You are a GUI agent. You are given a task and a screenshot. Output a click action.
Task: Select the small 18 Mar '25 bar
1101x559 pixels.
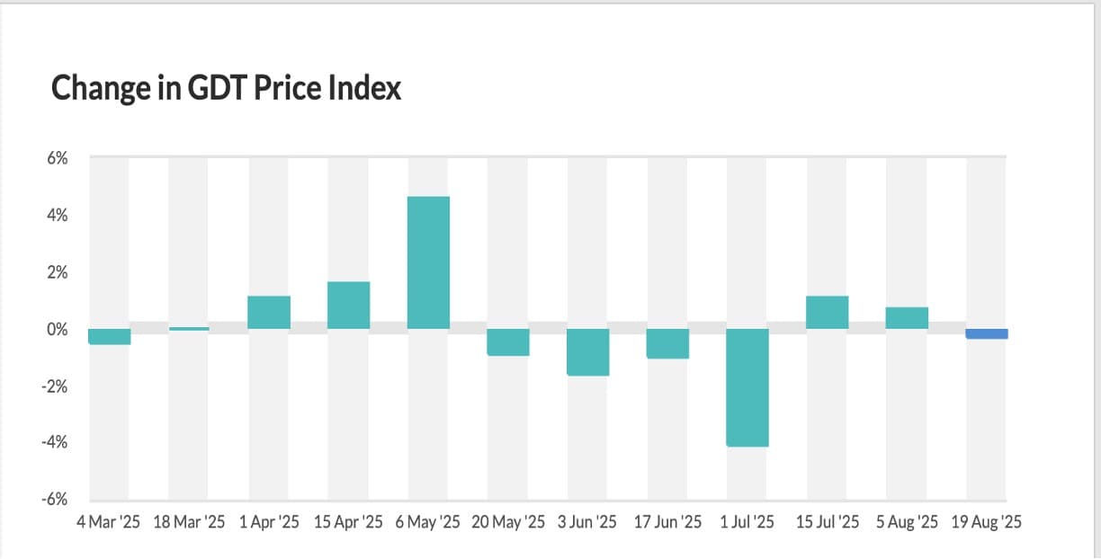pos(189,328)
